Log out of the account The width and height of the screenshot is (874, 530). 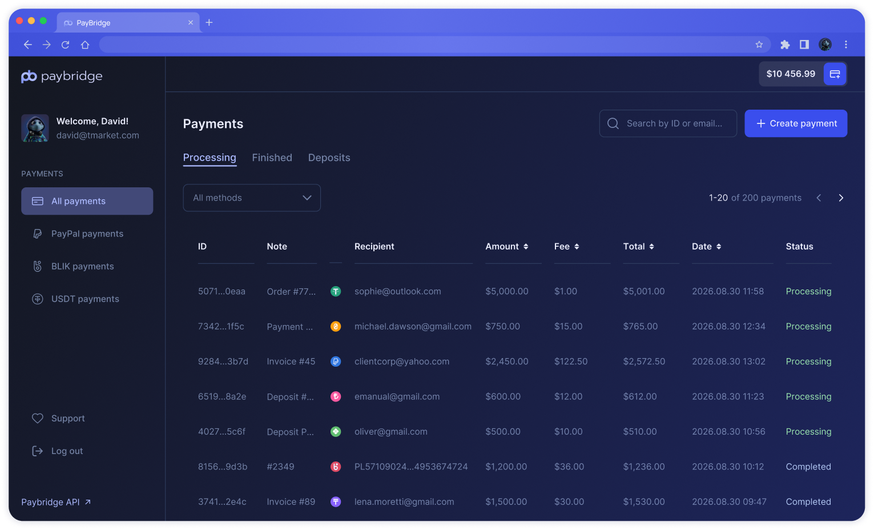pos(57,451)
